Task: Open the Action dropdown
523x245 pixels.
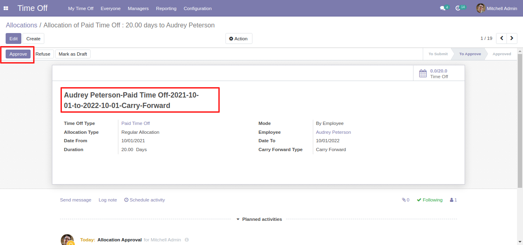Action: [239, 39]
